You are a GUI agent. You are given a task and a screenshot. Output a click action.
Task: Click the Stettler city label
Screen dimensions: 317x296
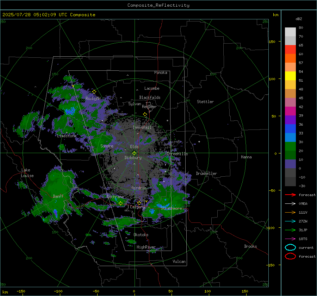[x=205, y=102]
